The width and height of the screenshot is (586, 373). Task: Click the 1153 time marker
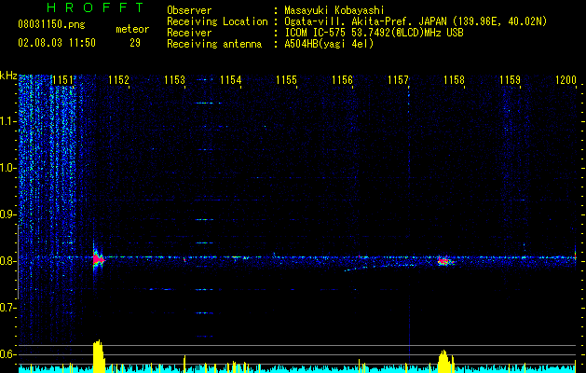coord(175,80)
